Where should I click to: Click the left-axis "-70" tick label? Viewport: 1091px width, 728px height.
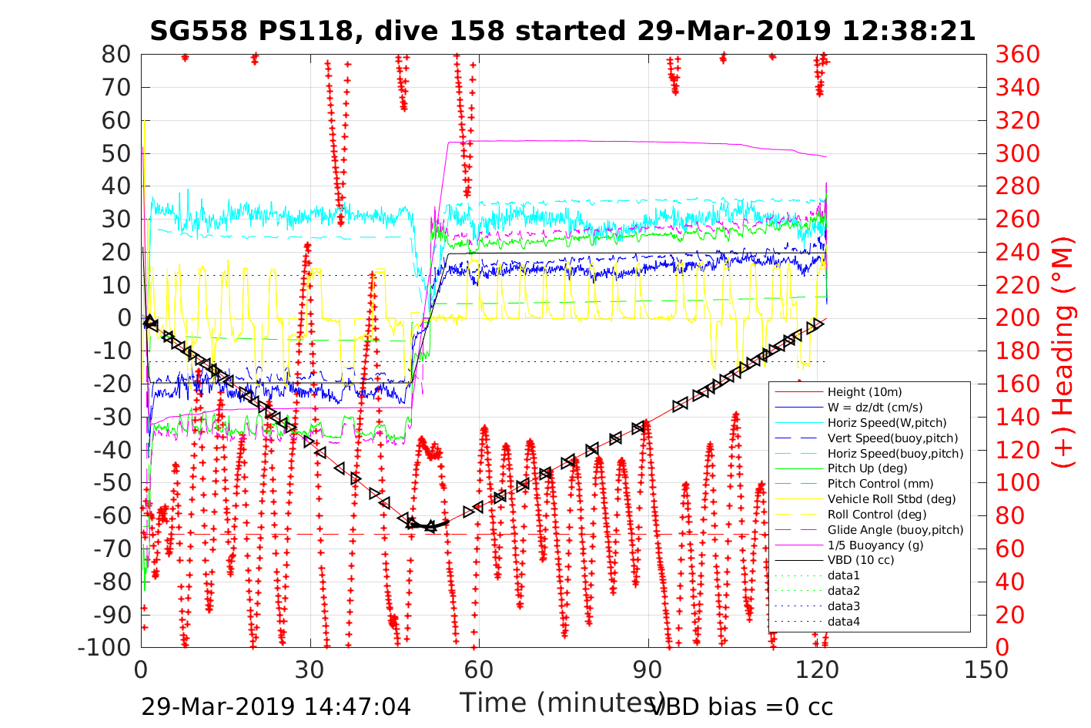(112, 549)
